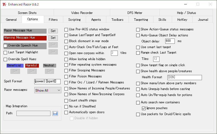Click the save icon next to Map Path
217x134 pixels.
coord(55,113)
